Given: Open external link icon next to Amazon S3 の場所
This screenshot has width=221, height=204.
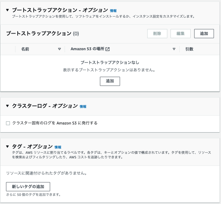Looking at the screenshot, I should point(108,49).
